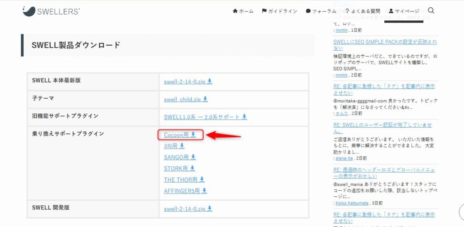Open the search magnifier icon

[x=431, y=11]
